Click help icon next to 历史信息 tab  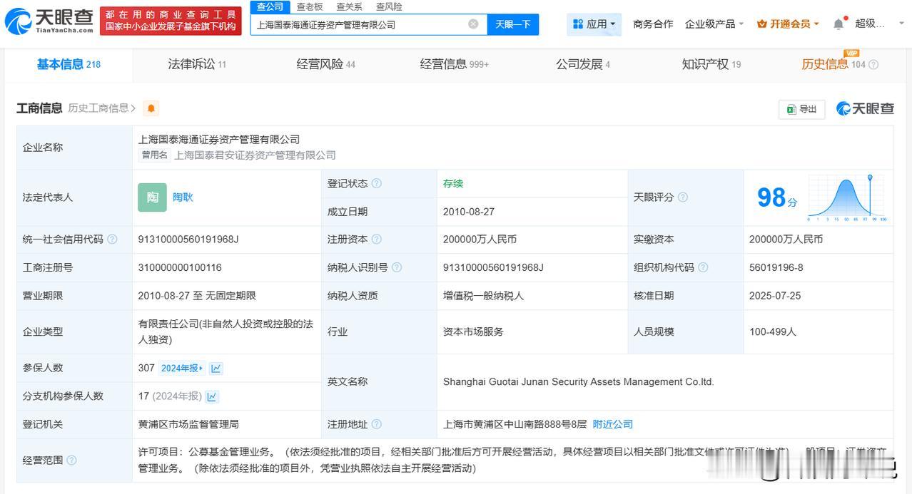pos(873,65)
